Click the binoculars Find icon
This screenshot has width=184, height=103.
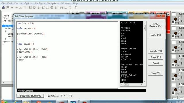(x=61, y=8)
